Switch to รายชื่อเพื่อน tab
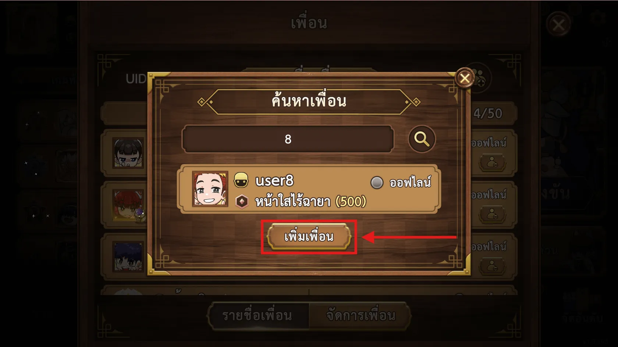Screen dimensions: 618x347 (258, 316)
